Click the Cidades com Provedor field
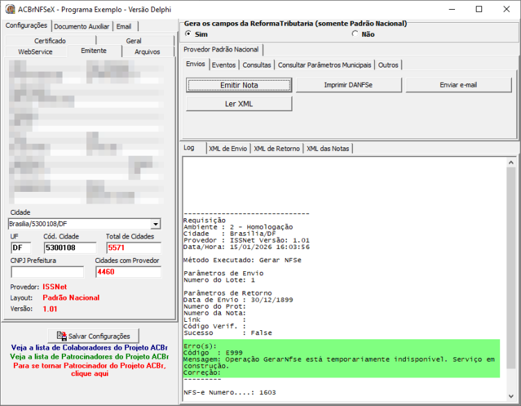Screen dimensions: 521x406 pyautogui.click(x=129, y=272)
